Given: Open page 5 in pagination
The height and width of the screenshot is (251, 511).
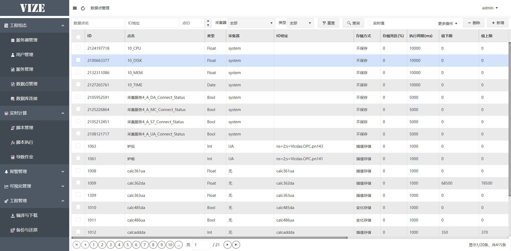Looking at the screenshot, I should point(127,245).
